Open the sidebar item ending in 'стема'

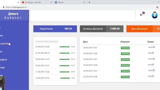click(x=2, y=67)
